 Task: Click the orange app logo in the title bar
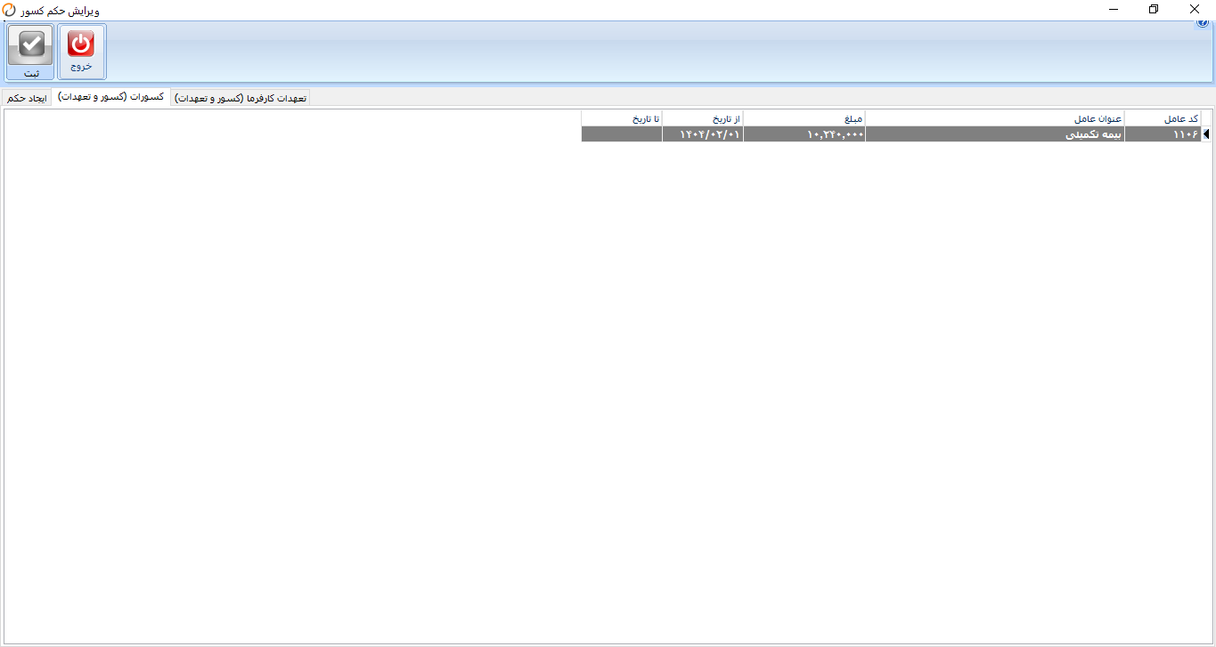click(9, 9)
